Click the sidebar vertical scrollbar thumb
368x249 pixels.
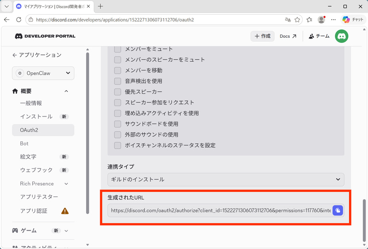(87, 133)
